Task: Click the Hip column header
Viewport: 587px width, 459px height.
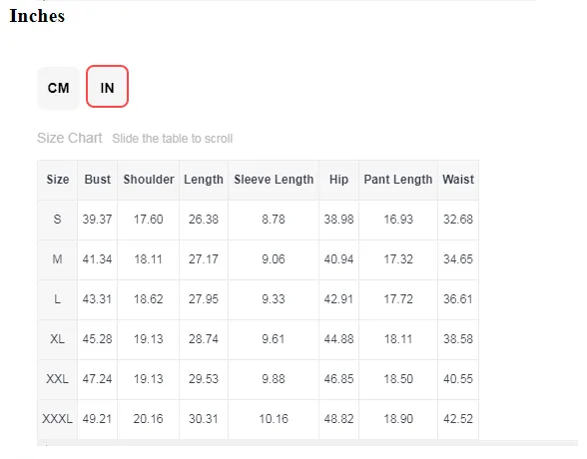Action: pyautogui.click(x=338, y=180)
